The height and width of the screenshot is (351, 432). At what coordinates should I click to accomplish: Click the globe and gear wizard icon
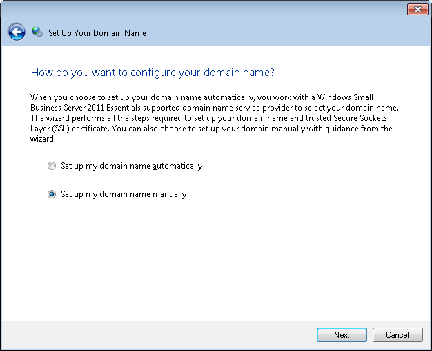(x=37, y=32)
